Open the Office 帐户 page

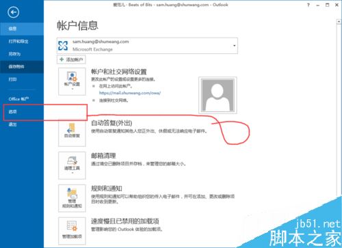[x=22, y=99]
